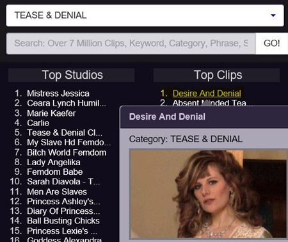Open the Desire And Denial top clip link
Screen dimensions: 288x242
pos(207,93)
